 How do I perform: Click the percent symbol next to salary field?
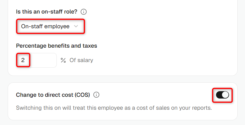click(63, 60)
